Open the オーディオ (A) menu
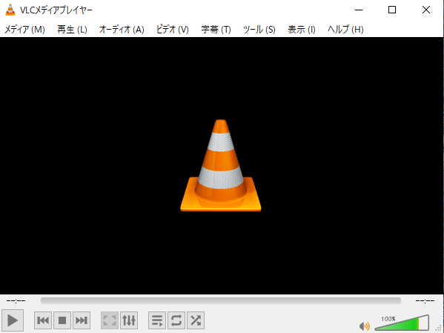 click(122, 30)
